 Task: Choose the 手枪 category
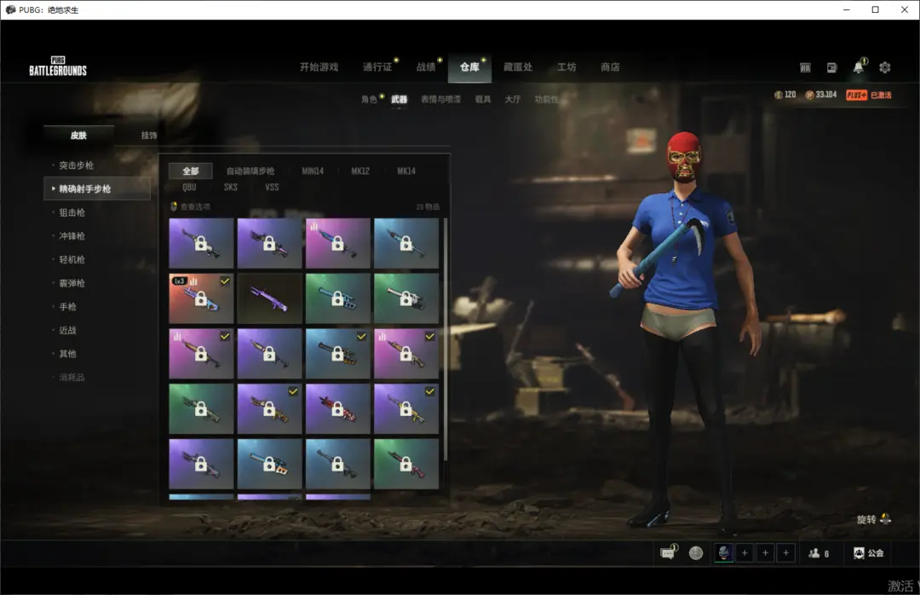tap(68, 307)
